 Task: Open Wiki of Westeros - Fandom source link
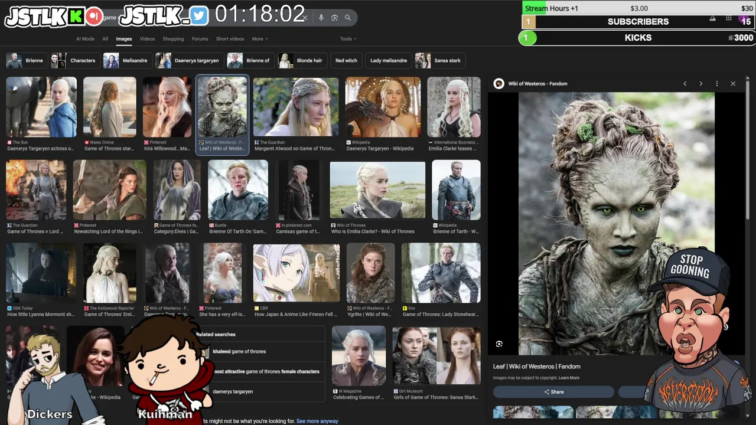537,84
